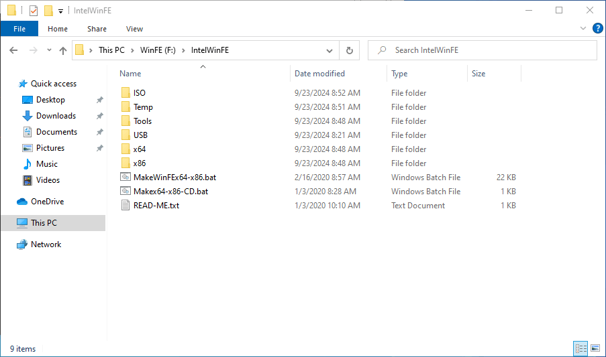Select the Temp folder icon
The width and height of the screenshot is (606, 357).
(x=125, y=106)
